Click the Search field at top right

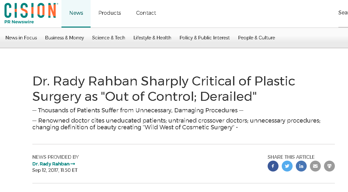[x=343, y=12]
